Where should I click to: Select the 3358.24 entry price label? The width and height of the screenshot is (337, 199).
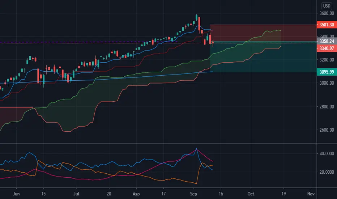click(x=327, y=41)
